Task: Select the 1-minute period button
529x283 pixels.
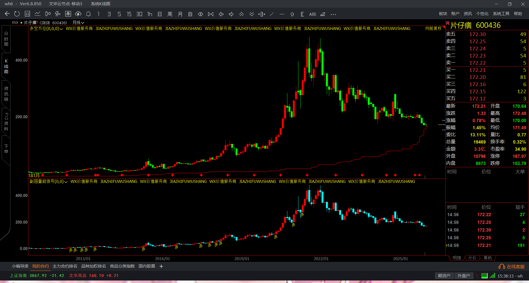Action: click(99, 14)
